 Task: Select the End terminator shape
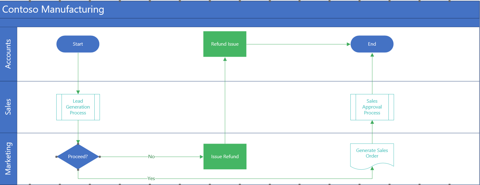pos(372,44)
